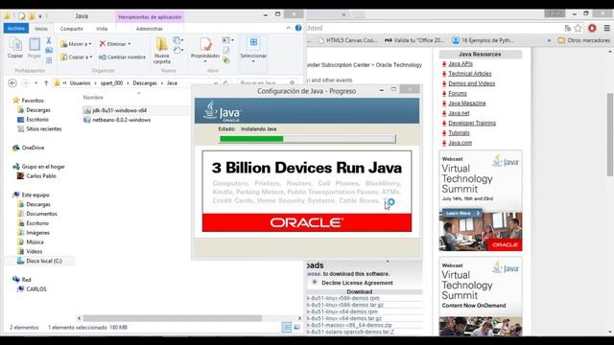Screen dimensions: 614x345
Task: Open the Java Magazine link
Action: pos(467,103)
